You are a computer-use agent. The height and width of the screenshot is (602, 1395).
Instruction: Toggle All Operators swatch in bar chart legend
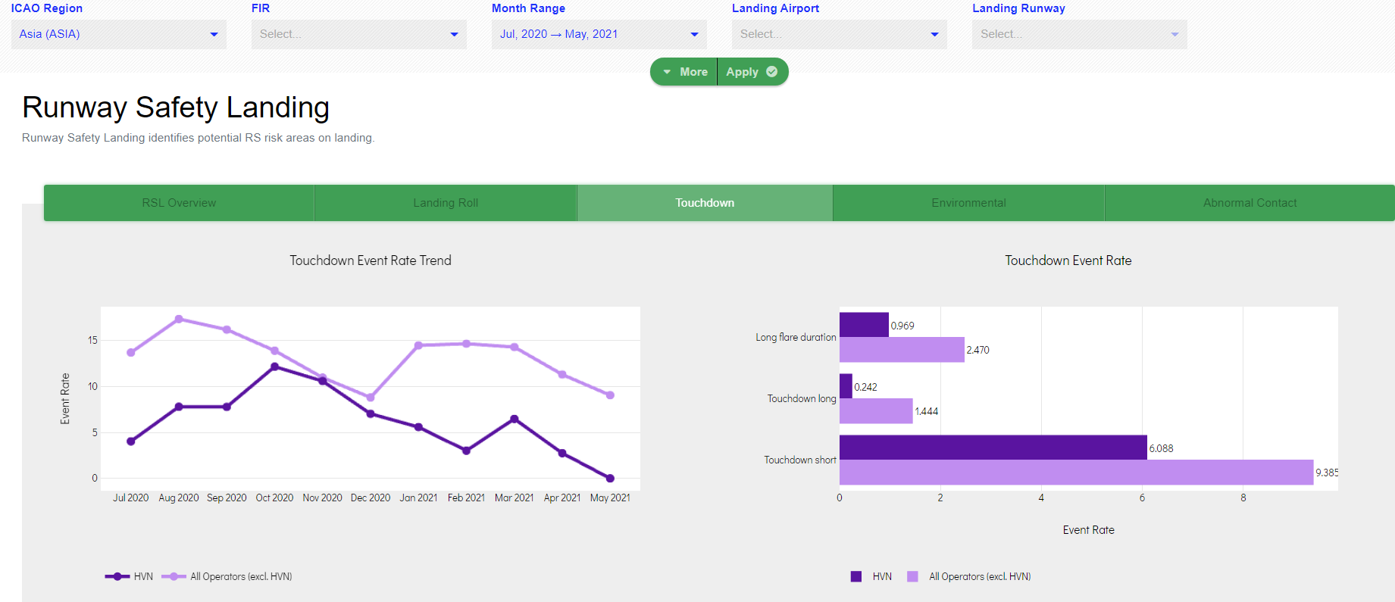pos(912,576)
